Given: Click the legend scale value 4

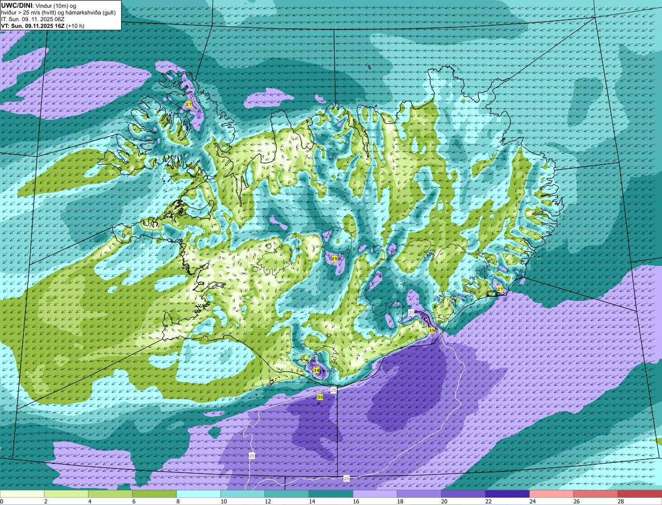Looking at the screenshot, I should click(89, 501).
